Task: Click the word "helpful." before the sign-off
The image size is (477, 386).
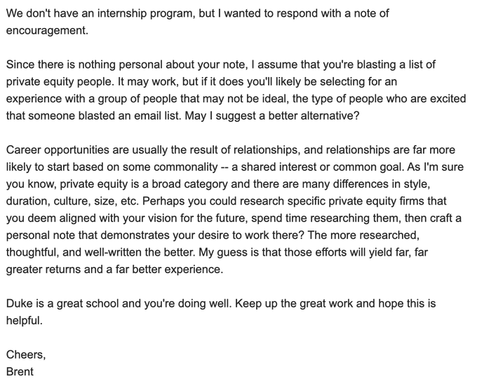Action: (x=24, y=321)
